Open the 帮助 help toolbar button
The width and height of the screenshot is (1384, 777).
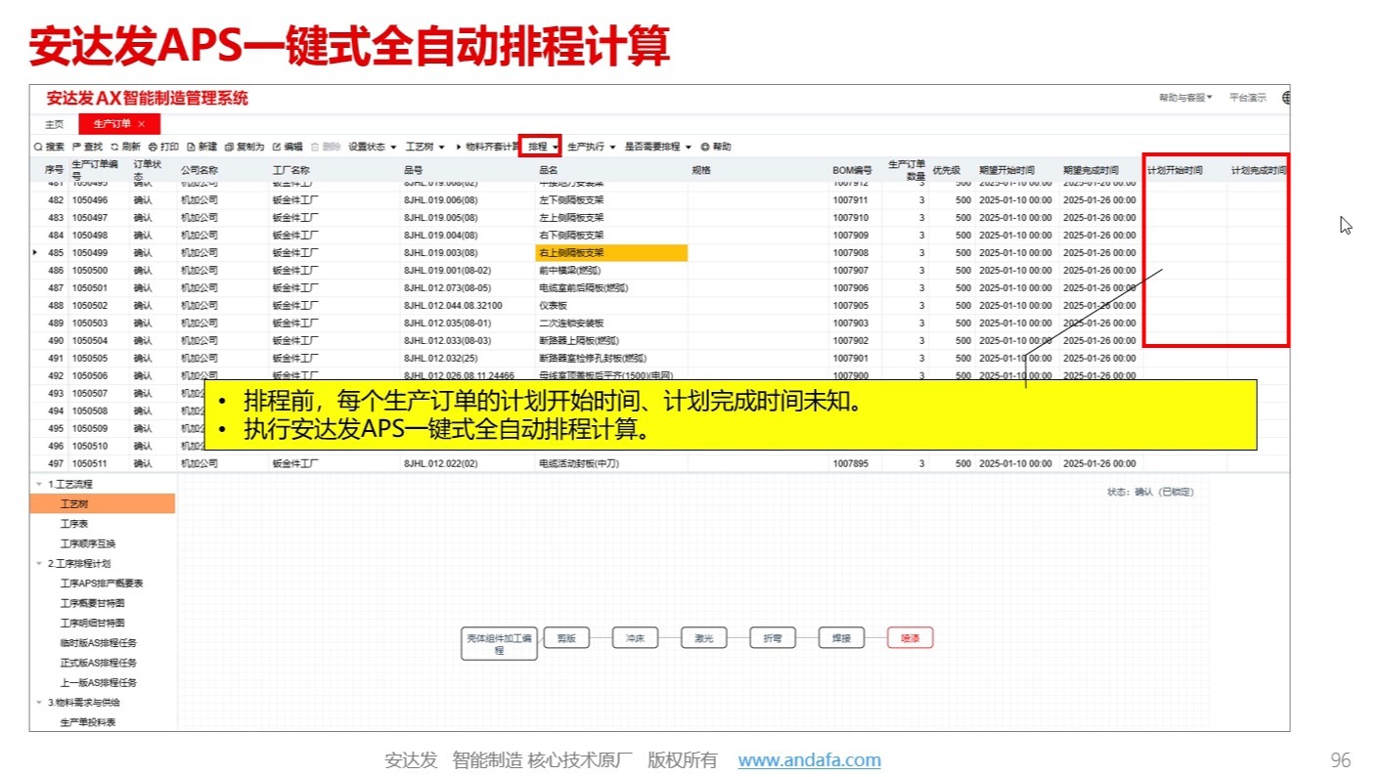(716, 147)
